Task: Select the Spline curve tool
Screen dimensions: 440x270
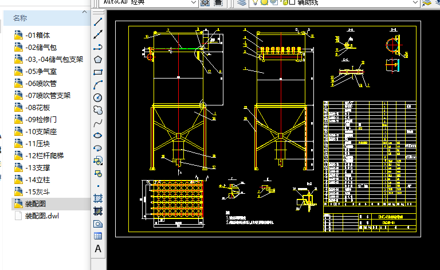Action: (x=98, y=122)
